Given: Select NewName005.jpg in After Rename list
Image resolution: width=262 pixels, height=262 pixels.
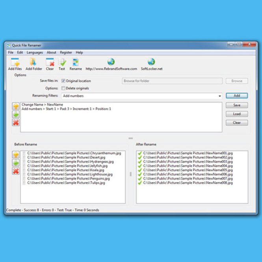Looking at the screenshot, I should (188, 170).
